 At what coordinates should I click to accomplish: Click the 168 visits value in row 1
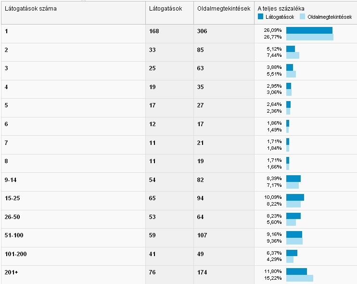point(154,31)
